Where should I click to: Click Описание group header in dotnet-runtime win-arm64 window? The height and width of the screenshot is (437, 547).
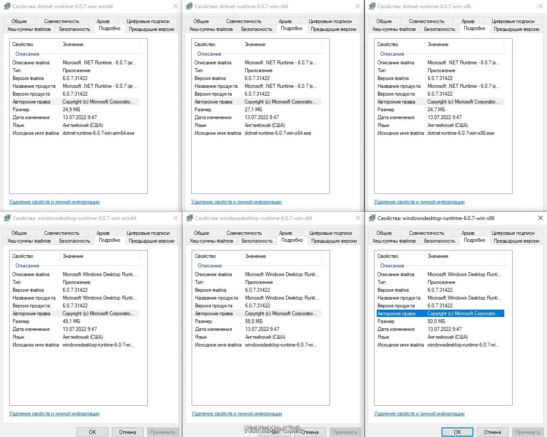(x=27, y=54)
